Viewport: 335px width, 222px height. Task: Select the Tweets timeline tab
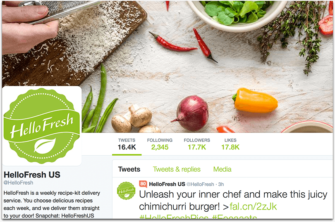[x=129, y=169]
